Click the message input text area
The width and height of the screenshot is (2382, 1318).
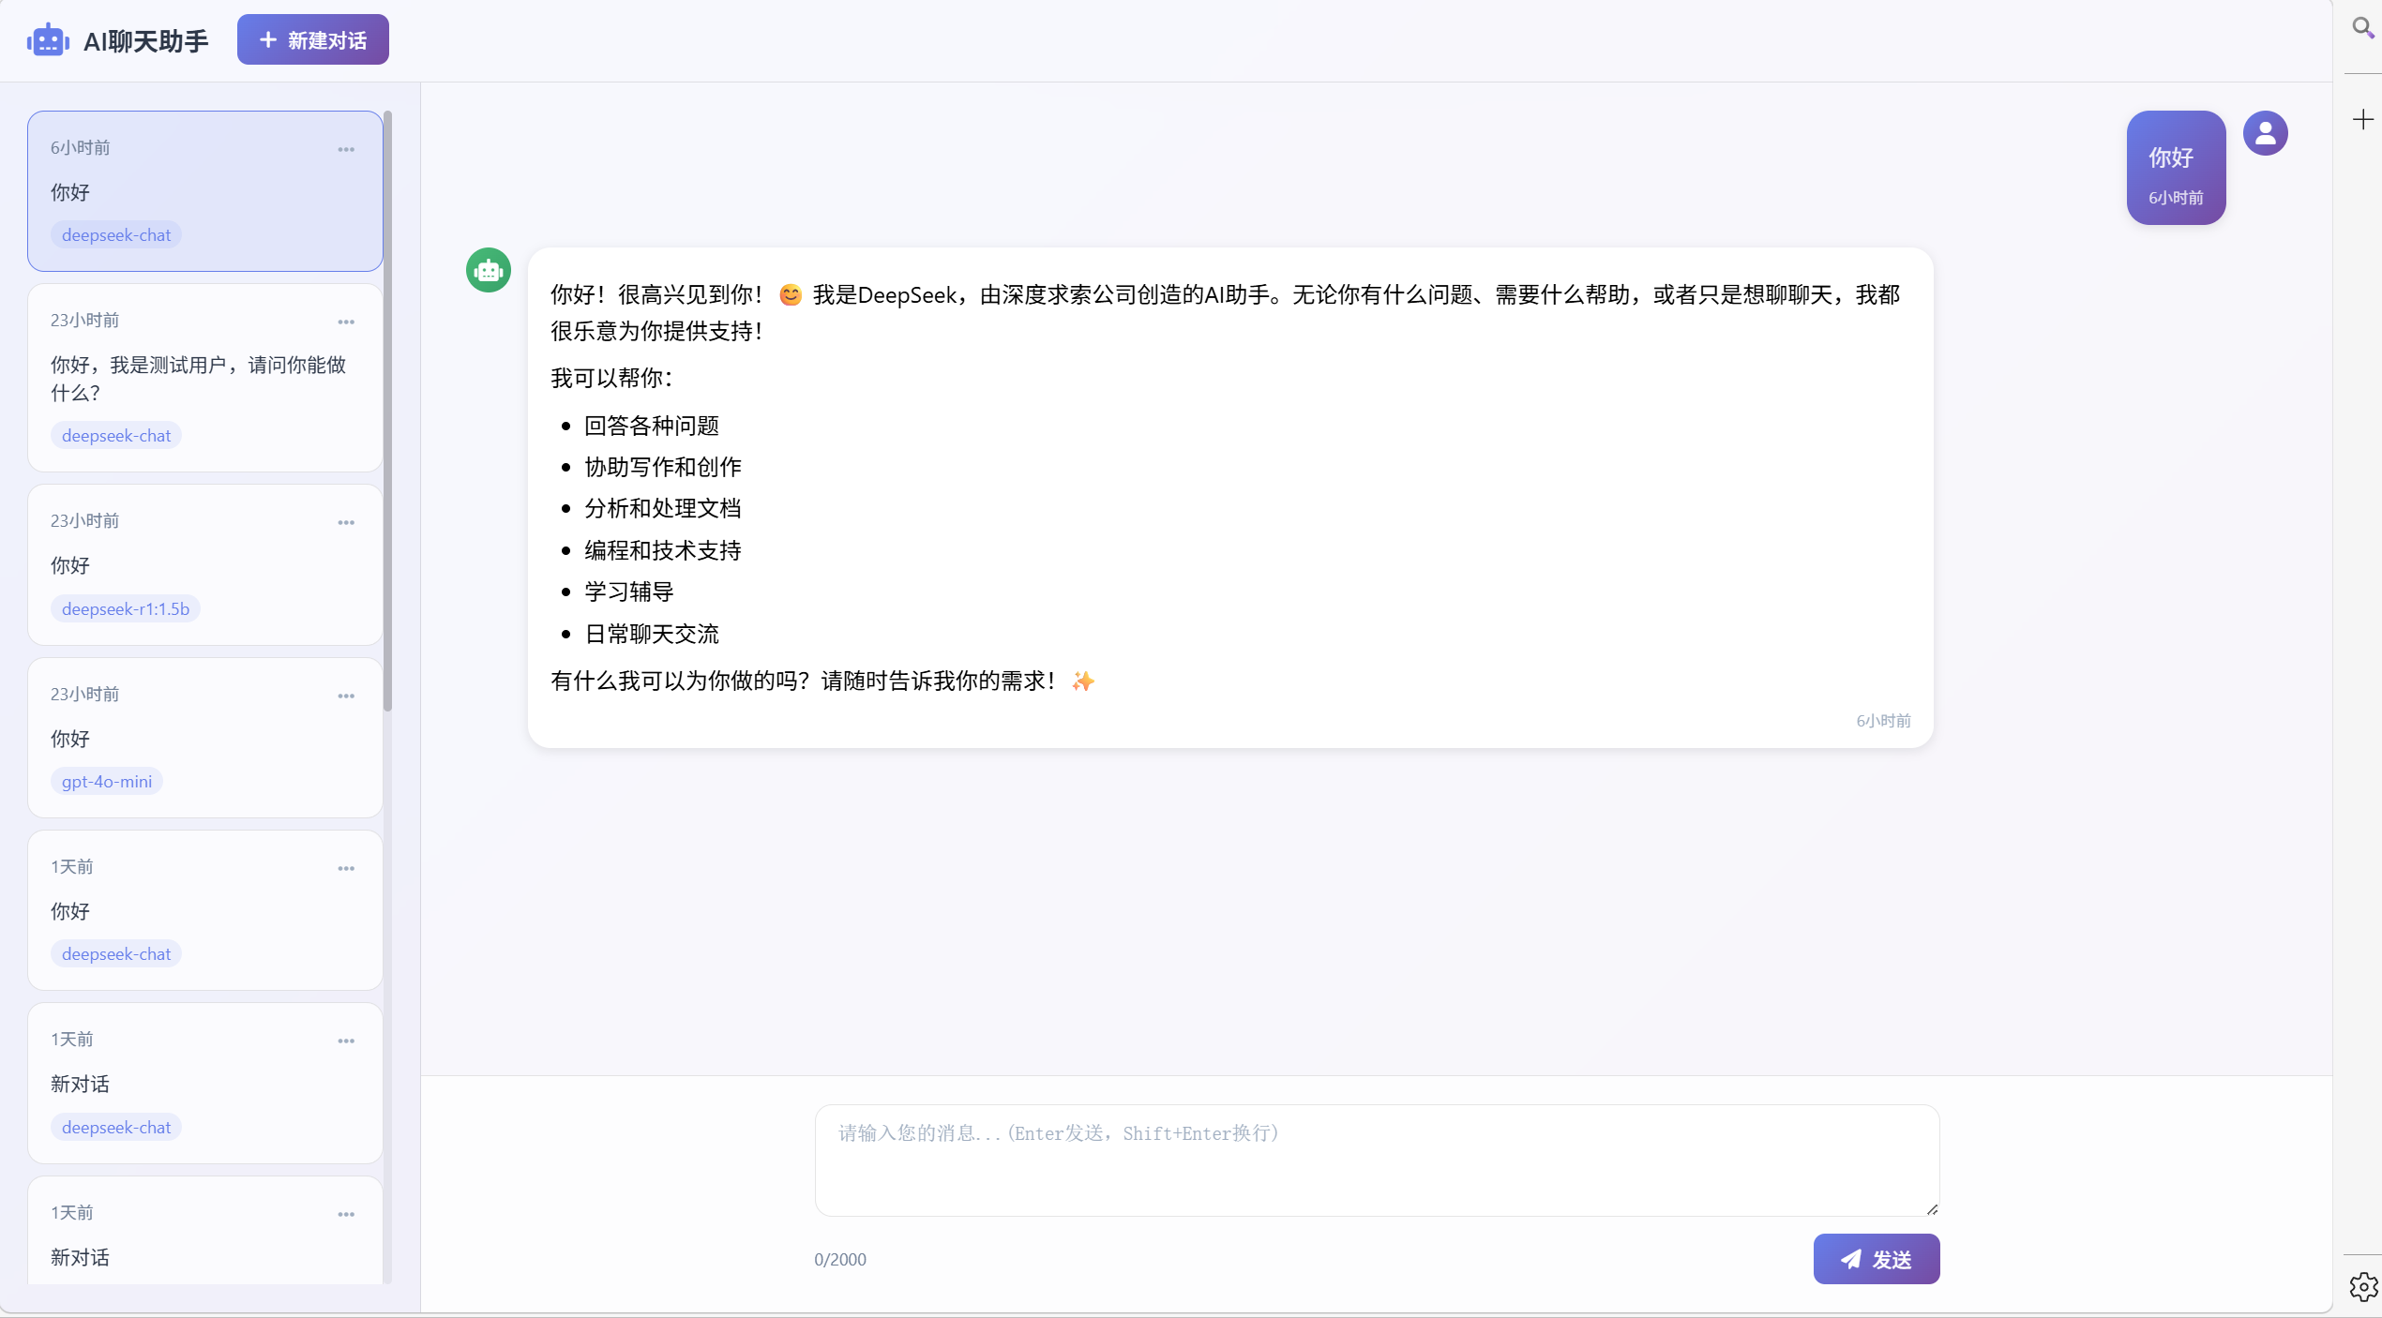[1376, 1160]
